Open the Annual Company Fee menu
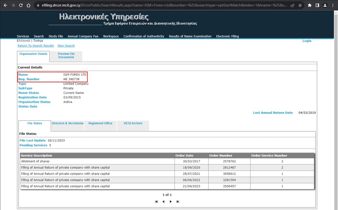Screen dimensions: 338x210 [83, 36]
